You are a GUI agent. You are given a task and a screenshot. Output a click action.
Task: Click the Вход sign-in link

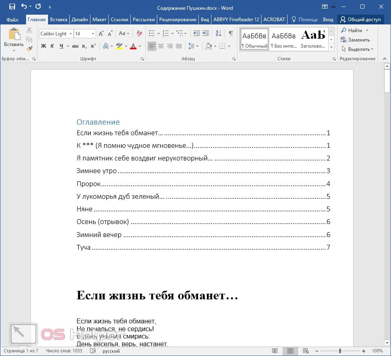click(x=328, y=20)
